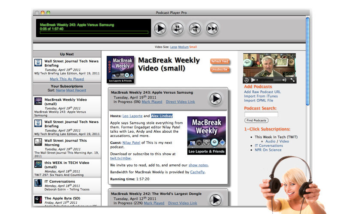Click the MacBreak Weekly thumbnail in subscriptions list
Screen dimensions: 343x214
click(x=38, y=101)
